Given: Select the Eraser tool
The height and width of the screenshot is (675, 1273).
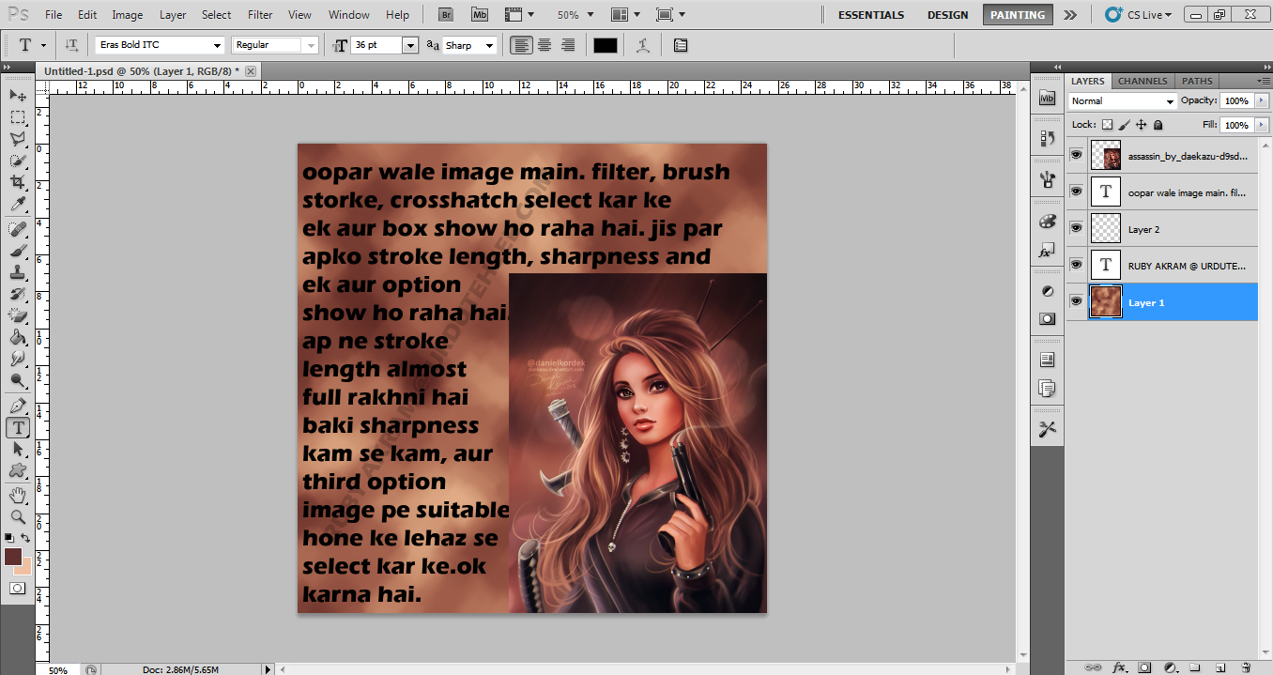Looking at the screenshot, I should pyautogui.click(x=18, y=315).
